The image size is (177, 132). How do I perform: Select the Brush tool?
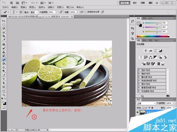click(4, 48)
